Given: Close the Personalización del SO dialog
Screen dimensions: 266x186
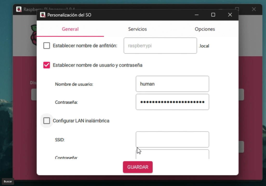Looking at the screenshot, I should click(x=230, y=15).
